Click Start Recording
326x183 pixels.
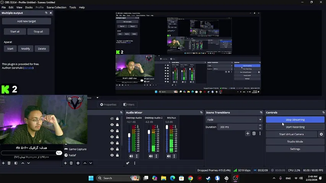click(x=295, y=127)
